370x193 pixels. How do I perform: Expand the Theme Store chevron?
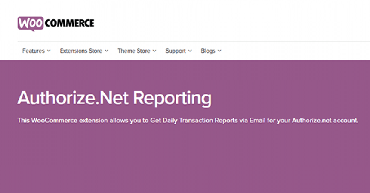(154, 51)
